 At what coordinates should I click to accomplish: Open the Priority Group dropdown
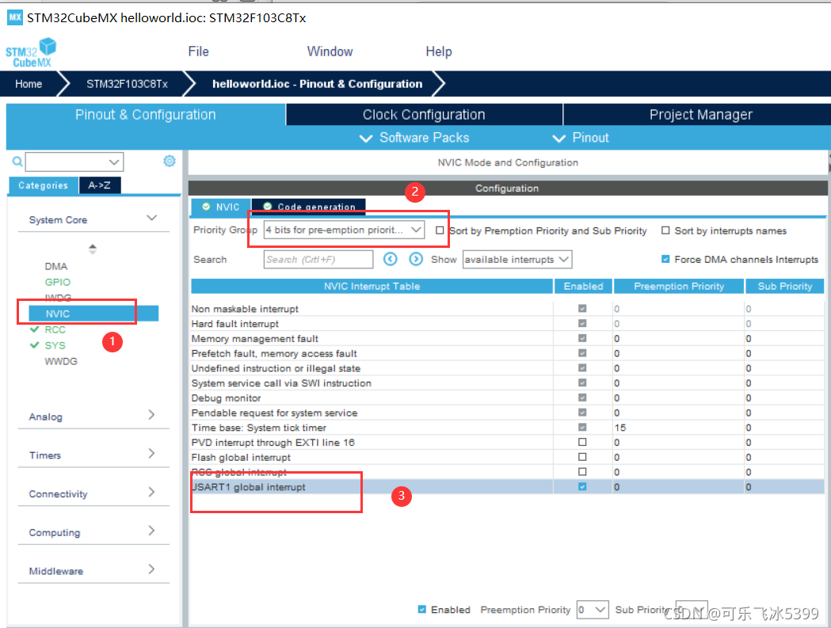coord(344,230)
